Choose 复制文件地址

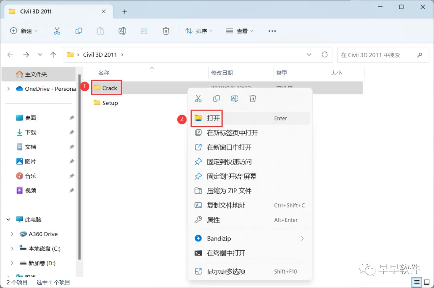[250, 205]
